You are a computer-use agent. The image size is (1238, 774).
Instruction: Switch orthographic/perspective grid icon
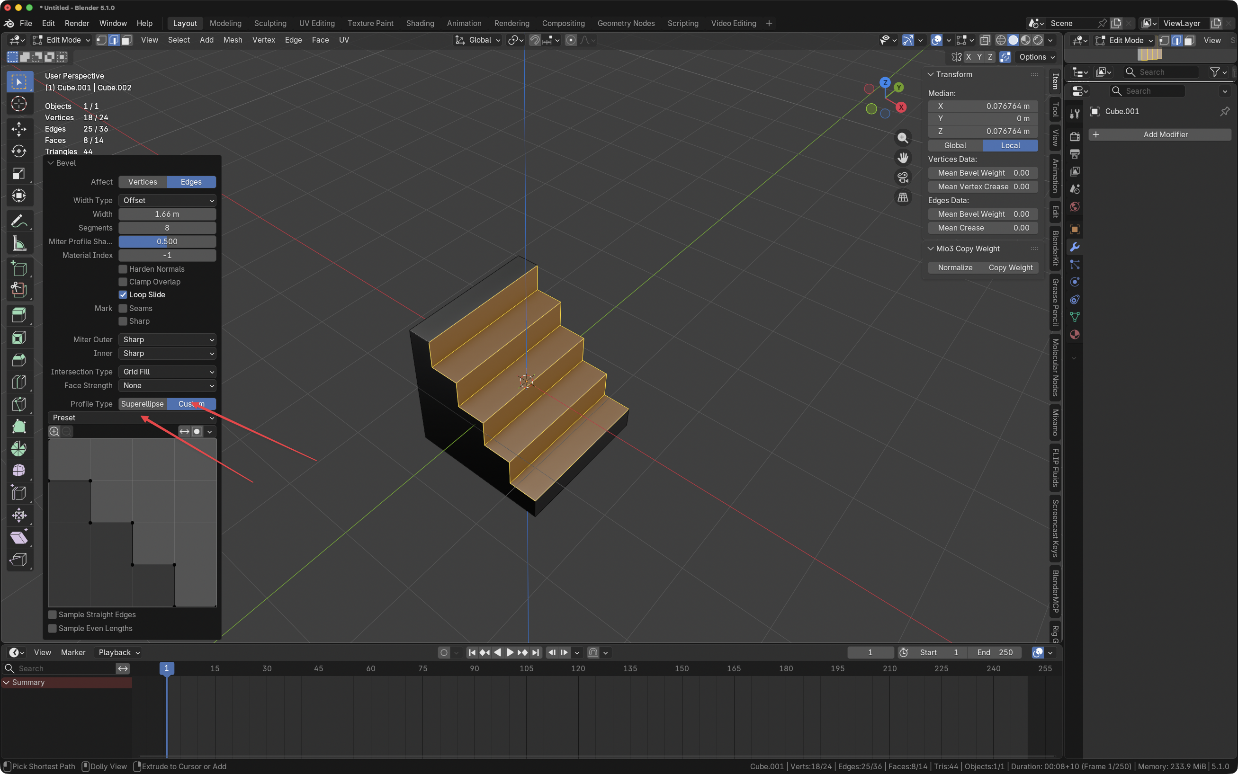pos(903,197)
